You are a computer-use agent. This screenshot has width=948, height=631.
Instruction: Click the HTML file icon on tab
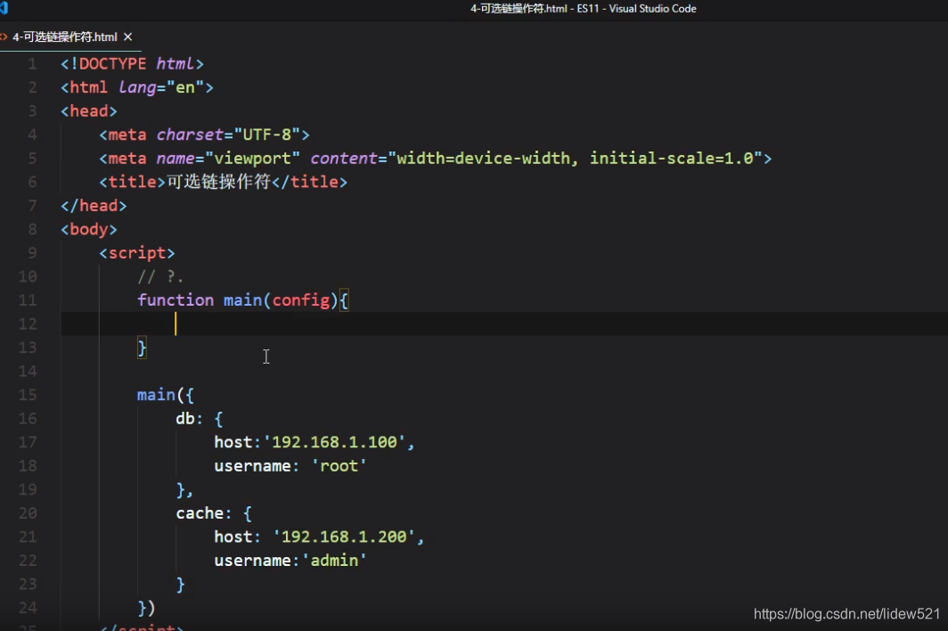4,37
